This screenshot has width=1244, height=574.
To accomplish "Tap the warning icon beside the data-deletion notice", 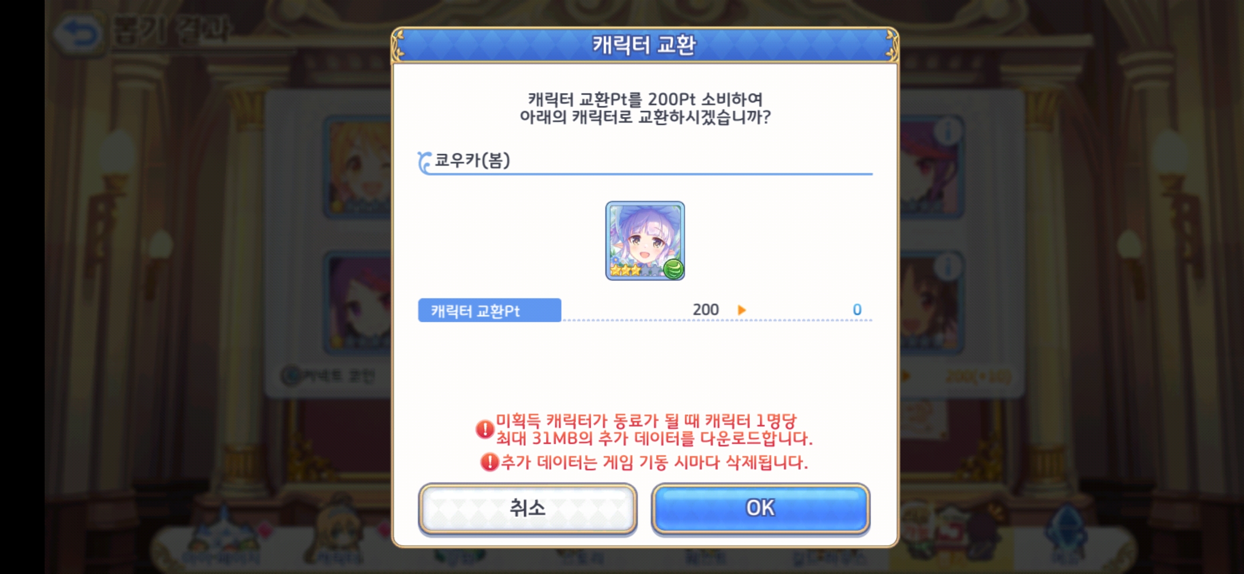I will click(489, 462).
